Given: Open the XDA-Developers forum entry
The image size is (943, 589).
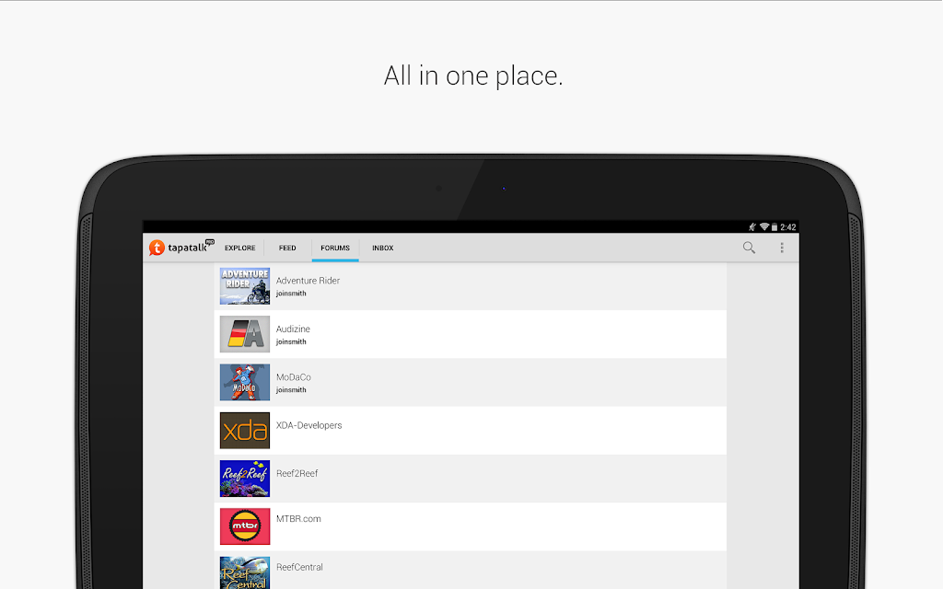Looking at the screenshot, I should [471, 431].
